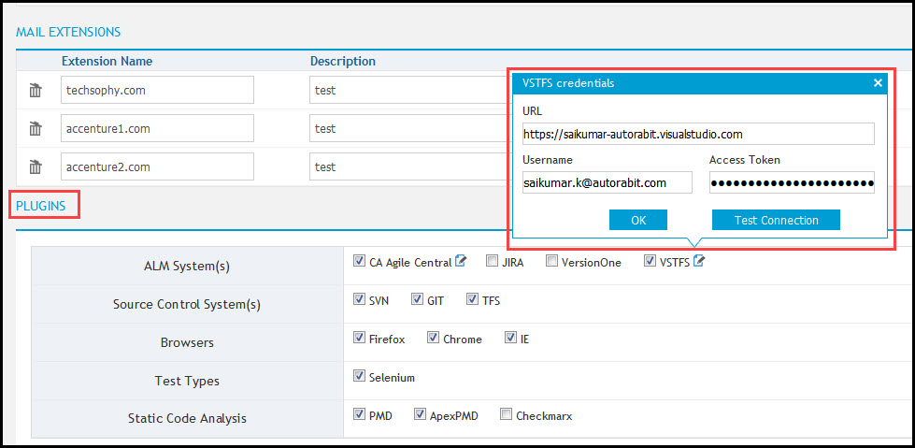Screen dimensions: 915x448
Task: Enable the VersionOne checkbox
Action: pyautogui.click(x=551, y=261)
